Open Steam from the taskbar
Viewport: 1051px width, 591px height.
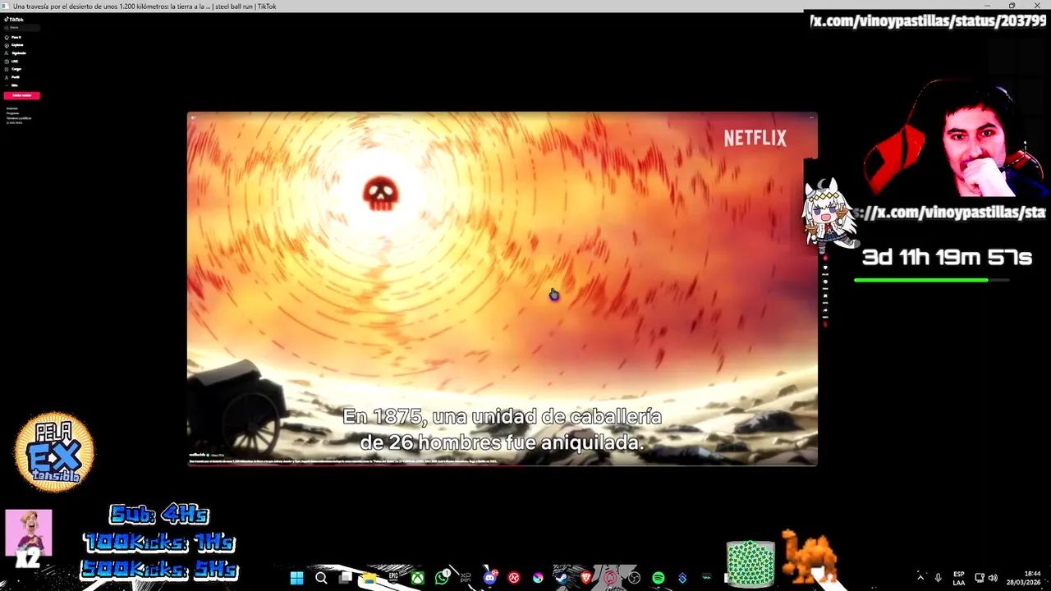pos(561,578)
